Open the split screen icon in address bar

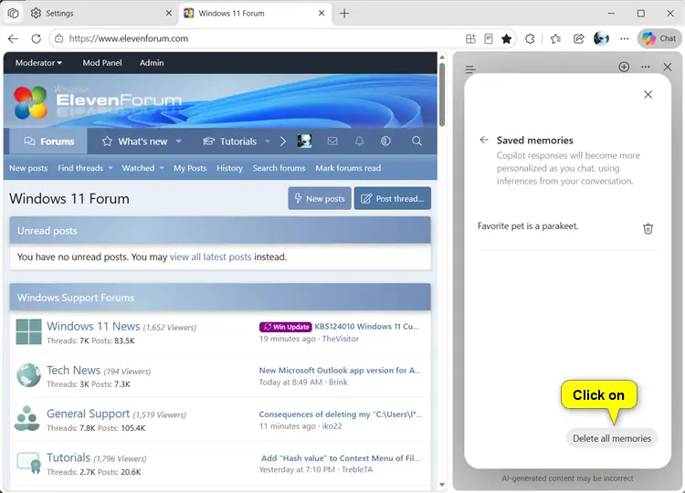pos(470,38)
